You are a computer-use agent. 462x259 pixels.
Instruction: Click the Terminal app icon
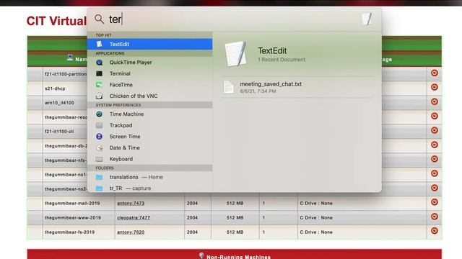(100, 73)
